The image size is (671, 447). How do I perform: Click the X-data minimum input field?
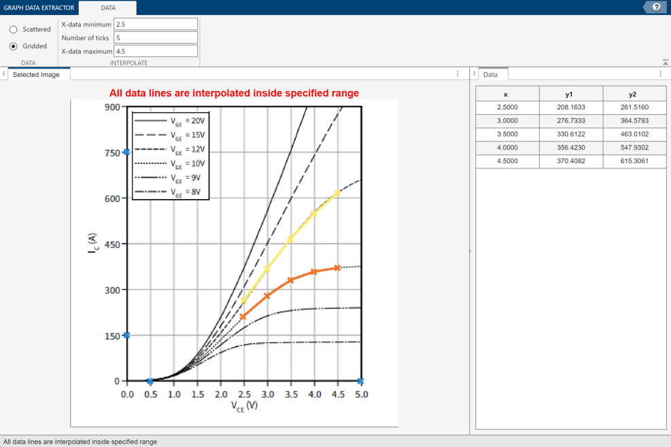click(156, 24)
